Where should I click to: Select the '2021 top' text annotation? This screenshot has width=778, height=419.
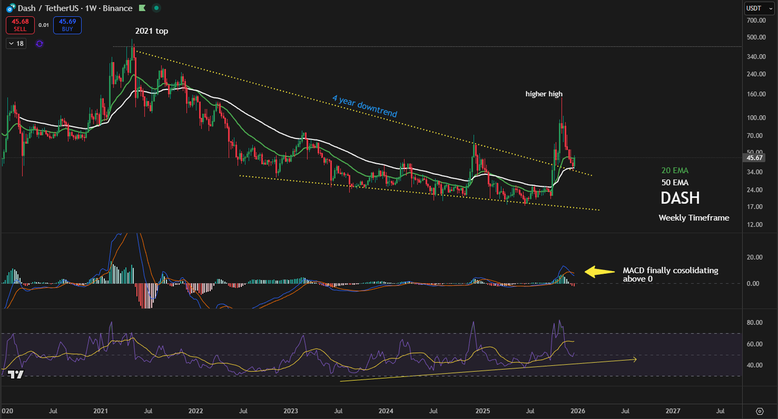pyautogui.click(x=152, y=31)
